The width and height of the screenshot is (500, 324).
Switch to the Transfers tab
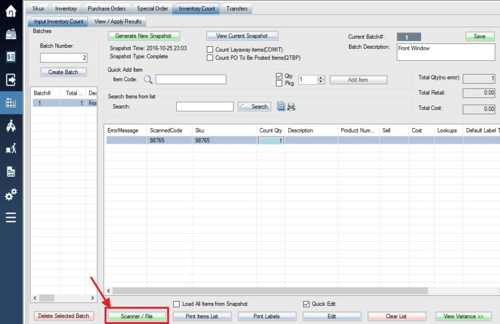coord(237,8)
